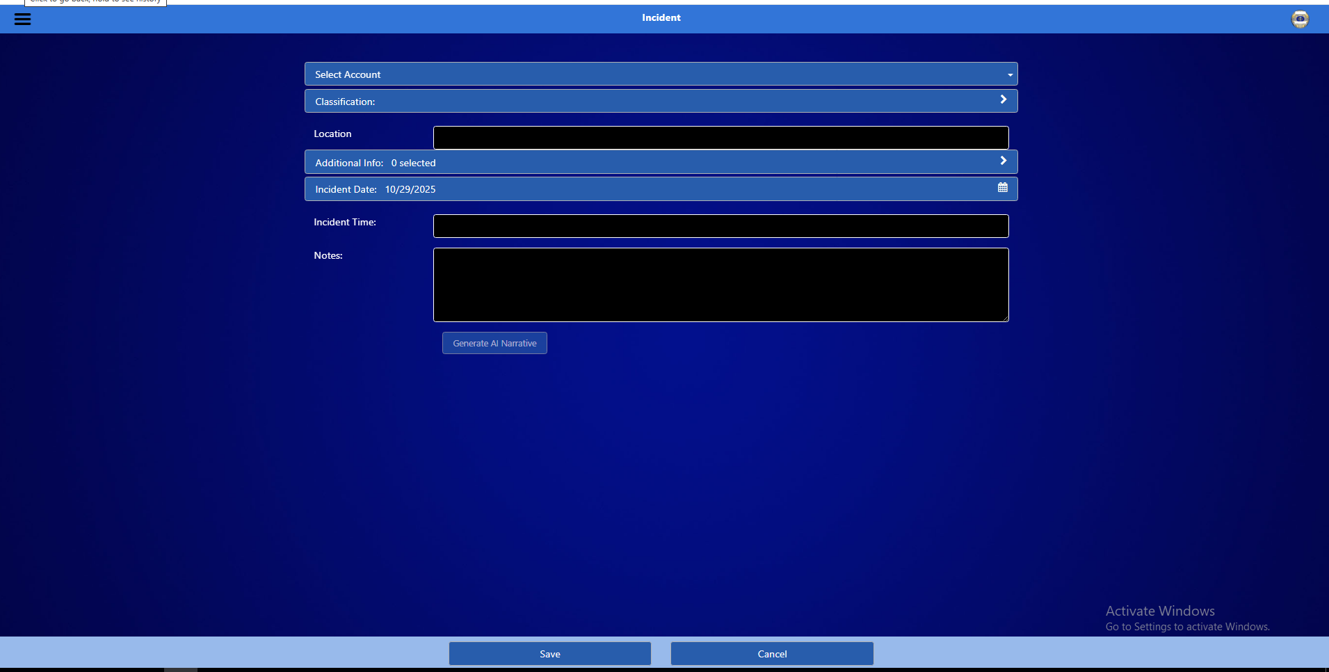The height and width of the screenshot is (672, 1329).
Task: Click the Incident title in the header
Action: (661, 17)
